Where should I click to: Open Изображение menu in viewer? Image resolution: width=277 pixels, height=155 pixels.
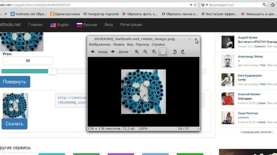tap(100, 44)
